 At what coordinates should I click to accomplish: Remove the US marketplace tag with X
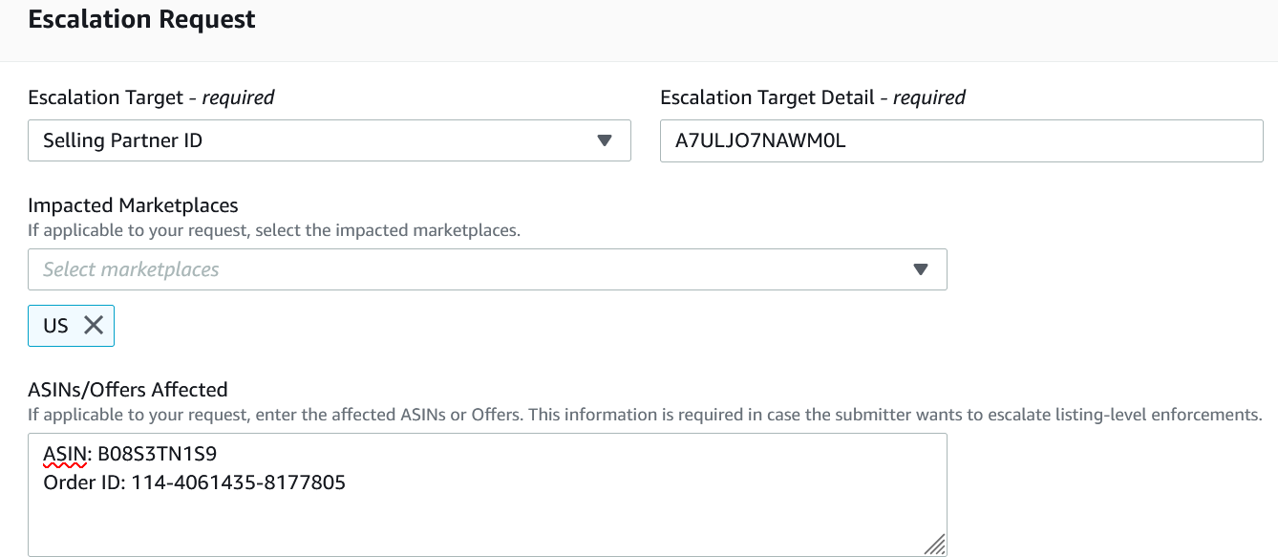[x=94, y=325]
